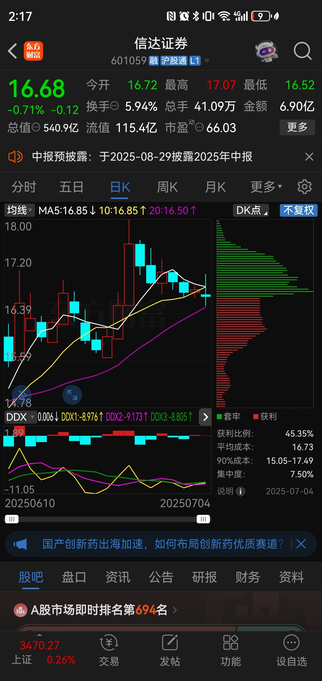Close the 创新药 promo banner
This screenshot has width=322, height=681.
coord(301,544)
